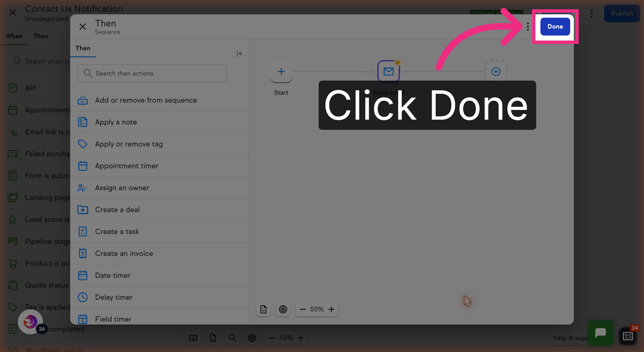Viewport: 644px width, 352px height.
Task: Pick the Appointment timer action
Action: [x=159, y=166]
